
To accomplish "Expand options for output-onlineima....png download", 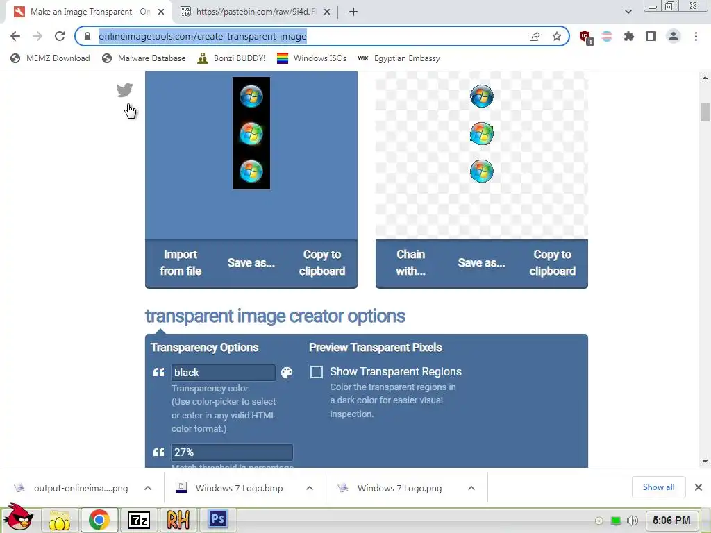I will click(148, 488).
